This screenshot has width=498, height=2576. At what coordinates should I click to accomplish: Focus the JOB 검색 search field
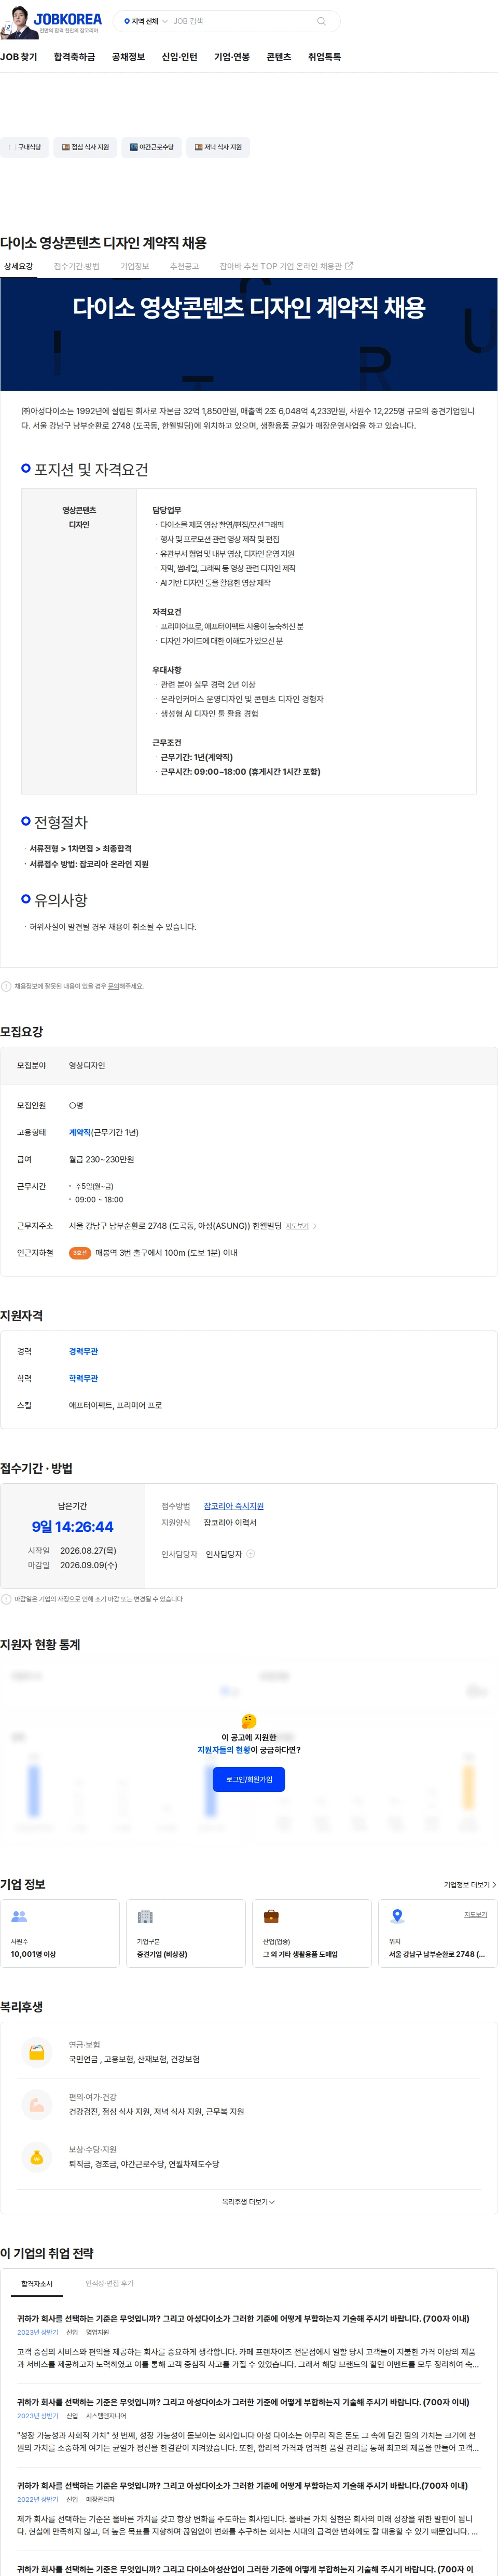point(240,21)
